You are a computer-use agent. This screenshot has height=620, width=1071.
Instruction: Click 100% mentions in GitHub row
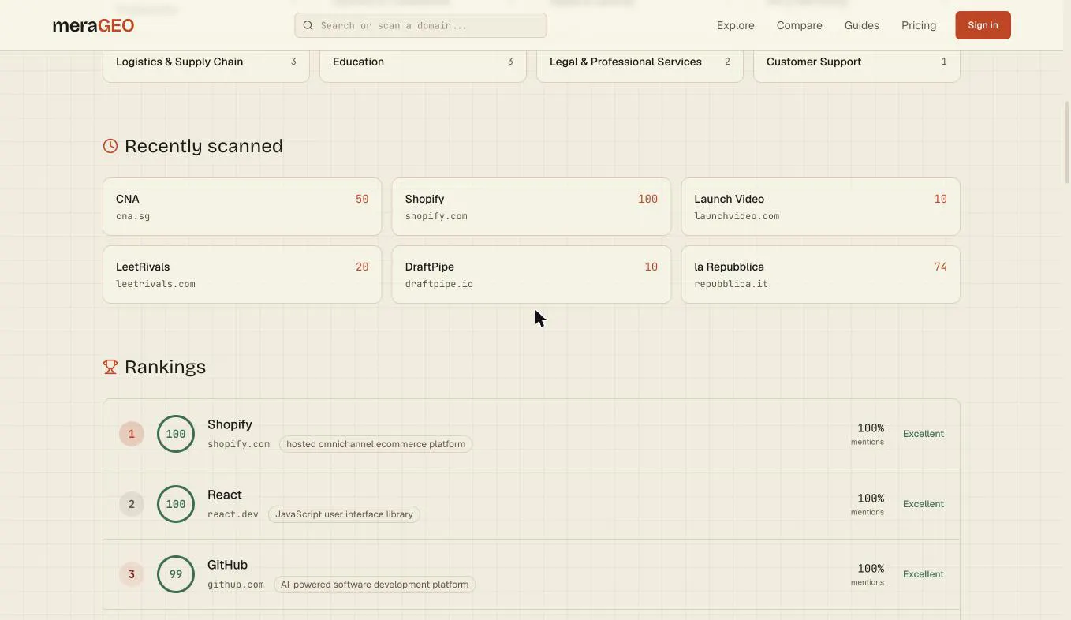pos(868,574)
